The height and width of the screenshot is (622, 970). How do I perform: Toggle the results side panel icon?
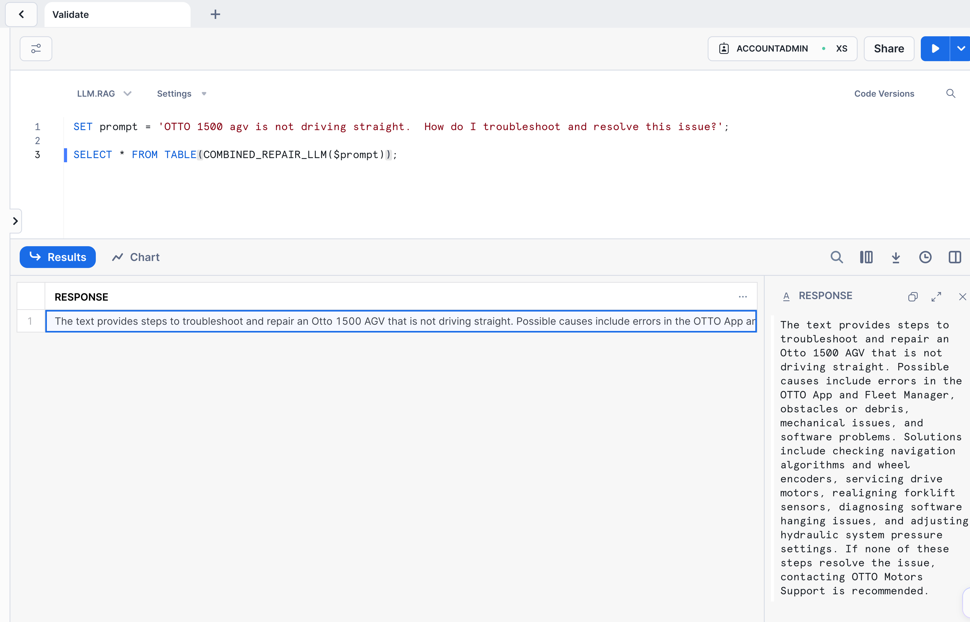coord(955,257)
